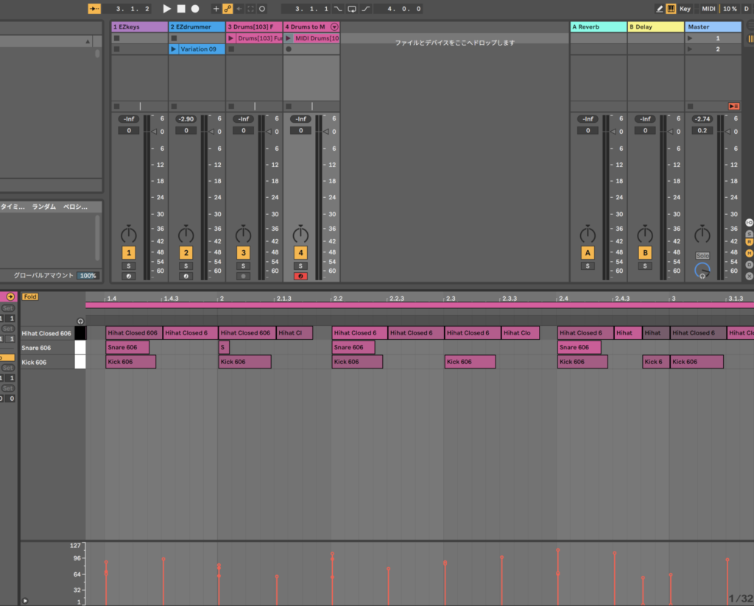Launch the Variation 09 clip
The image size is (754, 606).
click(x=175, y=49)
